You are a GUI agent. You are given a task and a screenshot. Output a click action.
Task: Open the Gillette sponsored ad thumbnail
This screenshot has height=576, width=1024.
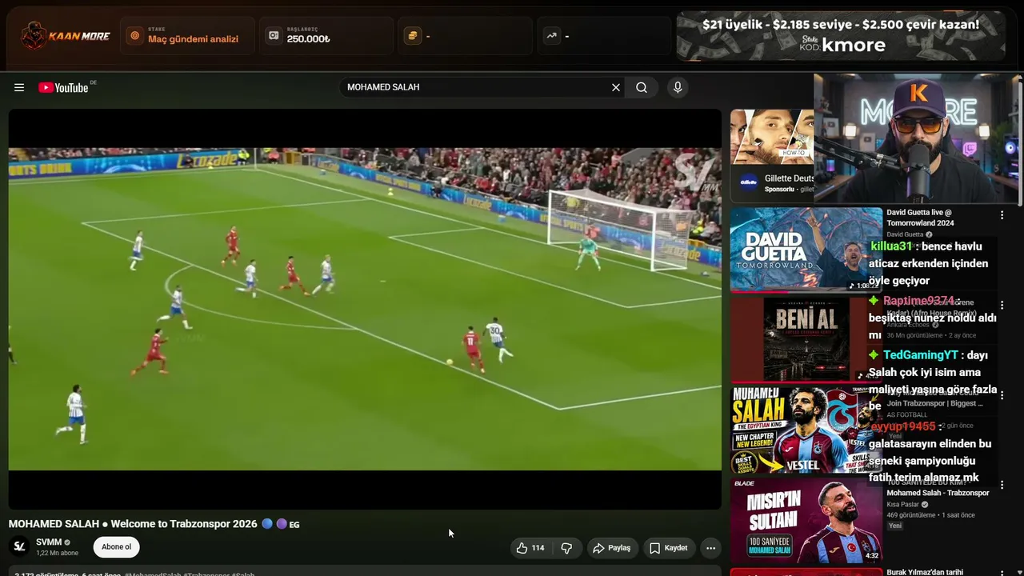pos(772,137)
